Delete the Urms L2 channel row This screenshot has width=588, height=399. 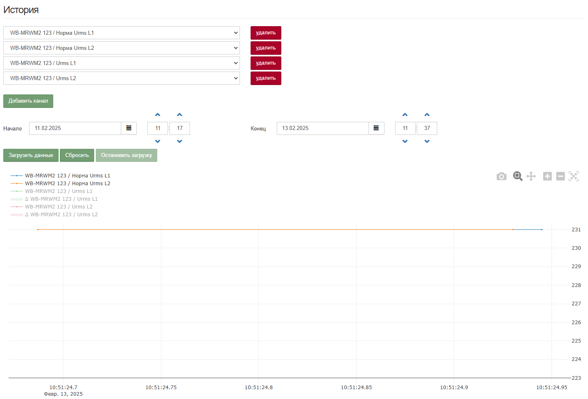[x=266, y=78]
